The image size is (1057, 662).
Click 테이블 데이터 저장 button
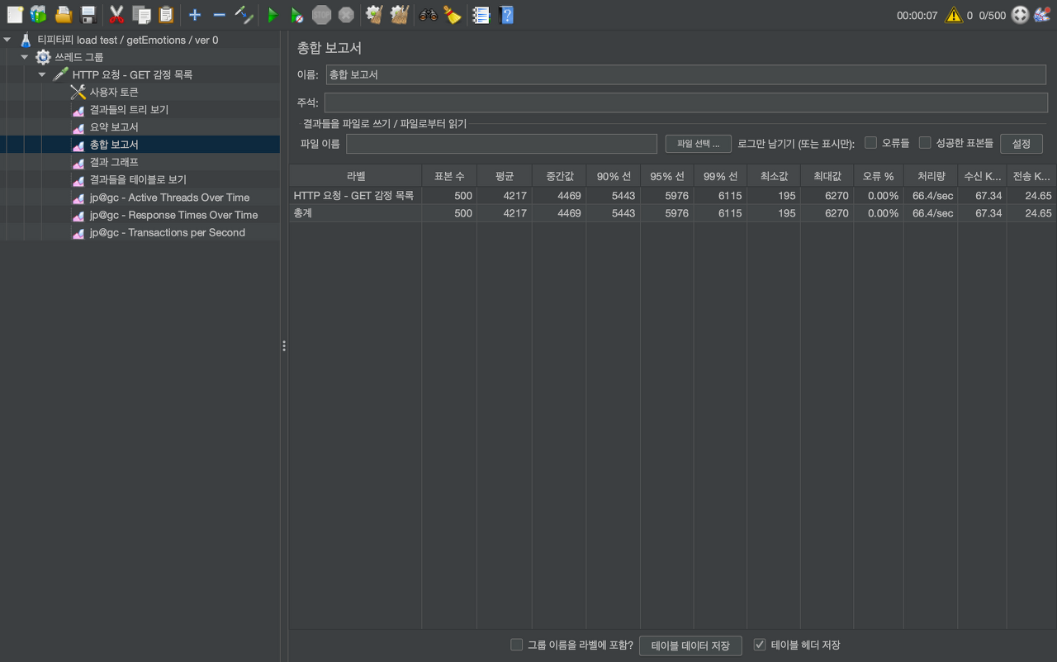point(690,645)
